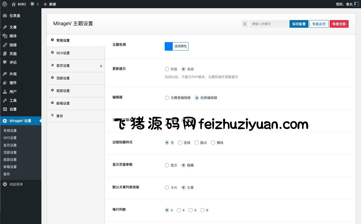Click the expand-all icon beside search field
The image size is (361, 224).
coord(245,24)
